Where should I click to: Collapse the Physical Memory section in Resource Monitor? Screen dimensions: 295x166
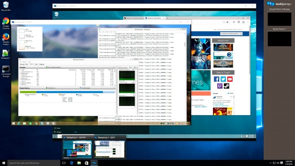(114, 88)
